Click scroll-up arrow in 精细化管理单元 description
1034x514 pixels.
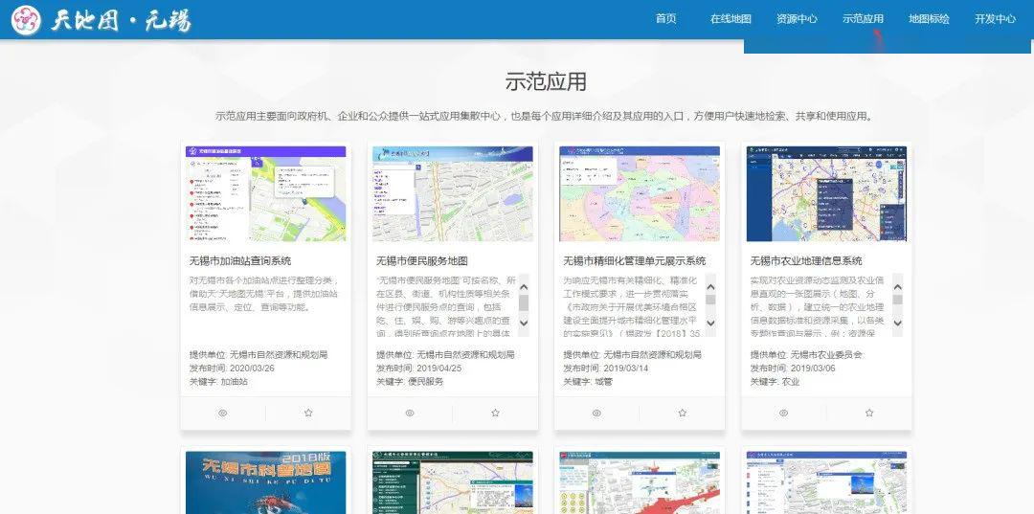point(710,286)
